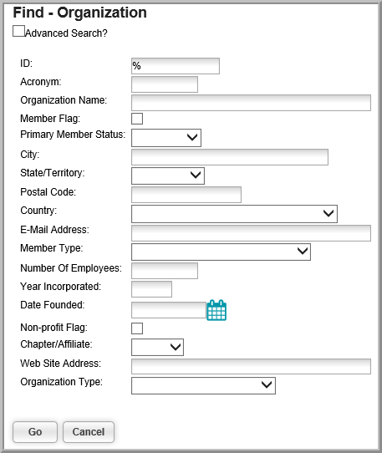The width and height of the screenshot is (382, 453).
Task: Focus the ID input field
Action: coord(176,66)
